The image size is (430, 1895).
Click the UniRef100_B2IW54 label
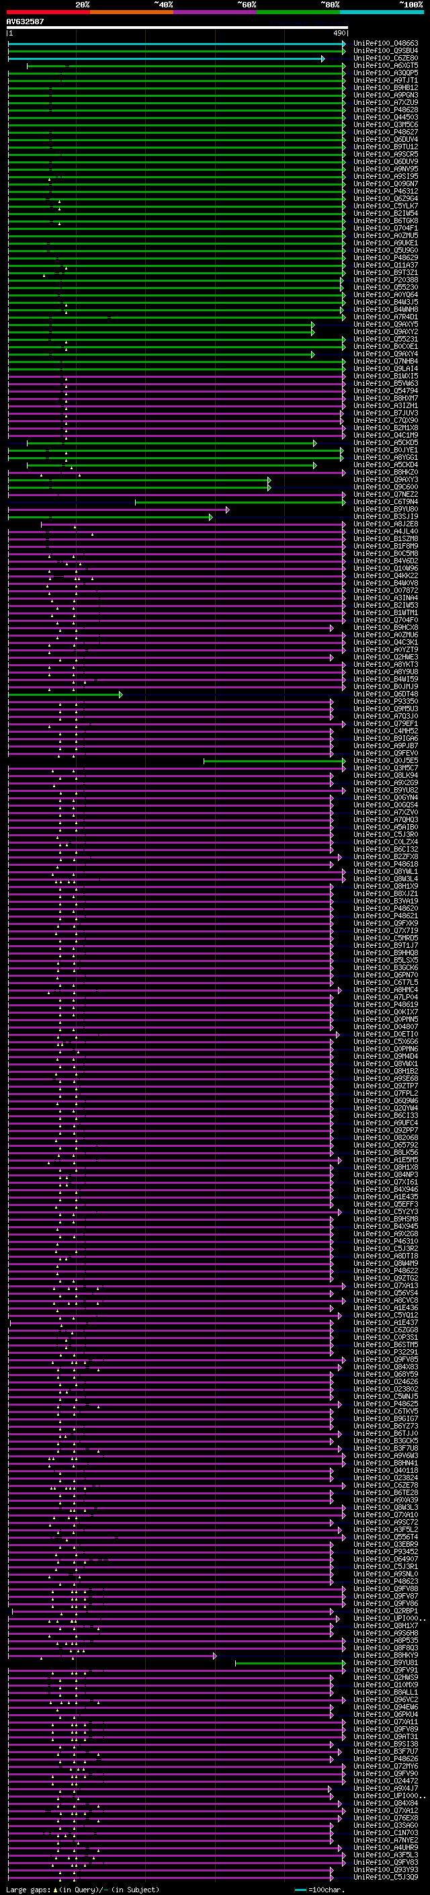386,213
